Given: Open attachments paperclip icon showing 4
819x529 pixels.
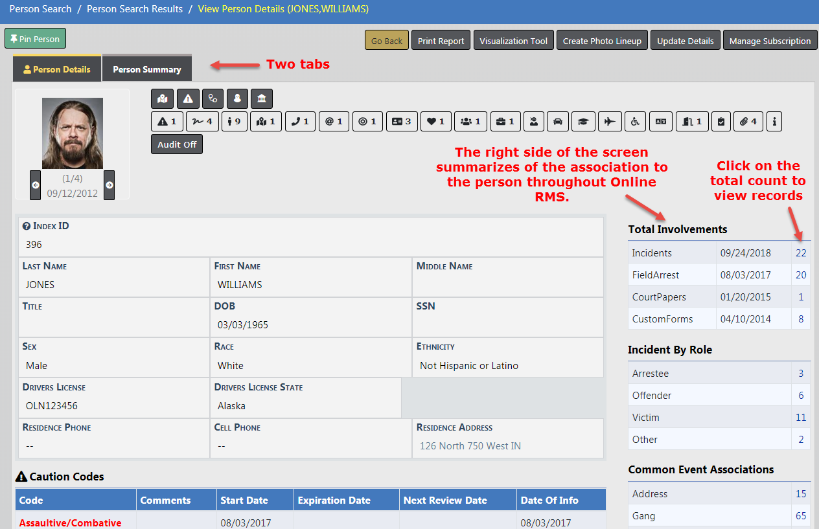Looking at the screenshot, I should point(748,121).
